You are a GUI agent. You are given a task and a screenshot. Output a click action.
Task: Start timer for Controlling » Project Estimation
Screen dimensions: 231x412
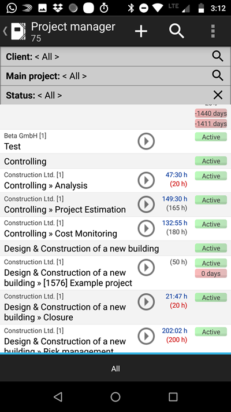146,204
